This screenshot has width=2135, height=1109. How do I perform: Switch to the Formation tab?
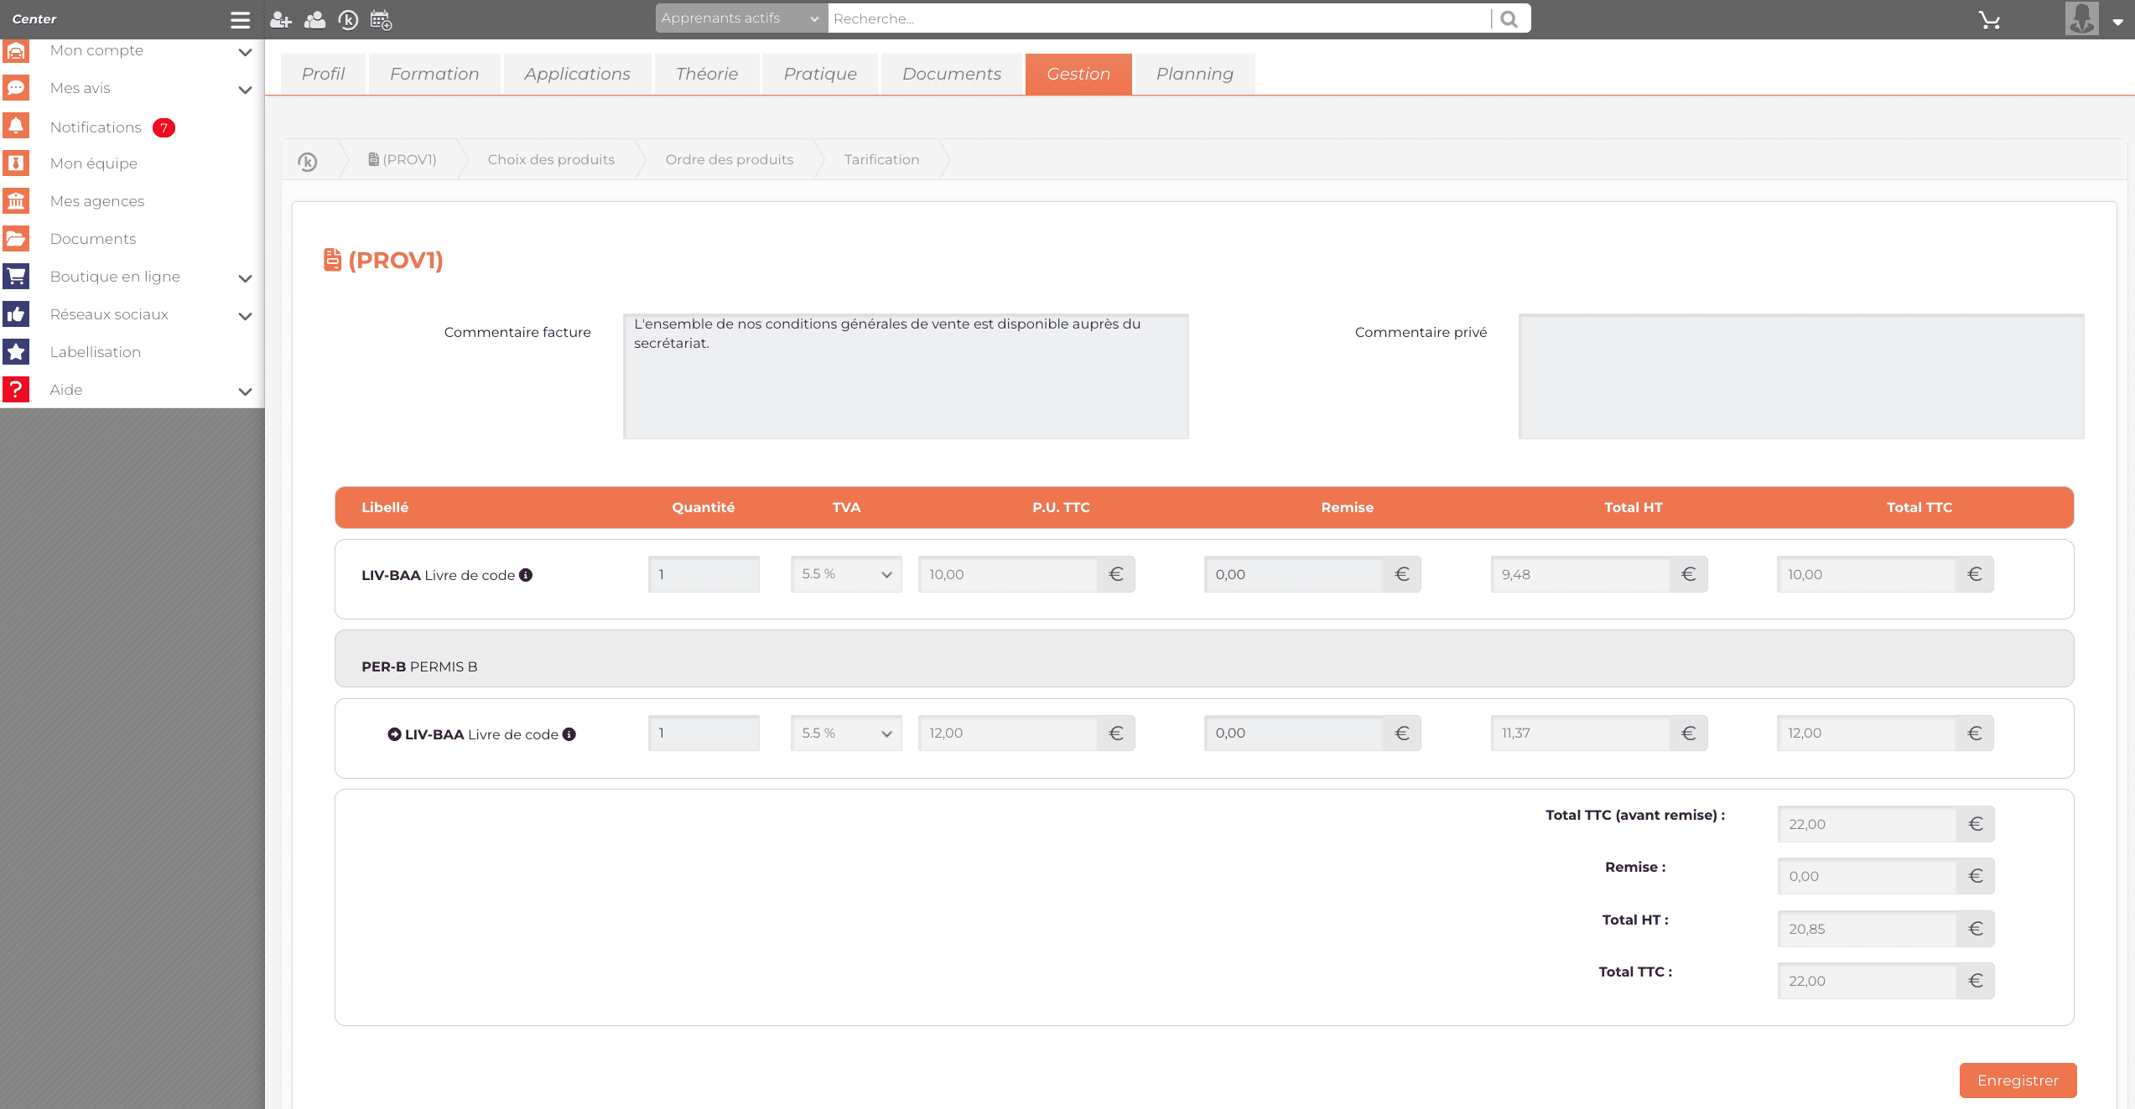[x=434, y=74]
